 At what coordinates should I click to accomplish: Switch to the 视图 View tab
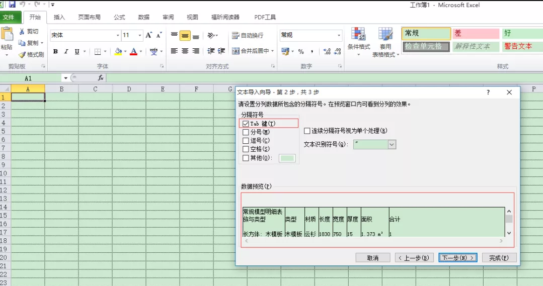tap(192, 17)
